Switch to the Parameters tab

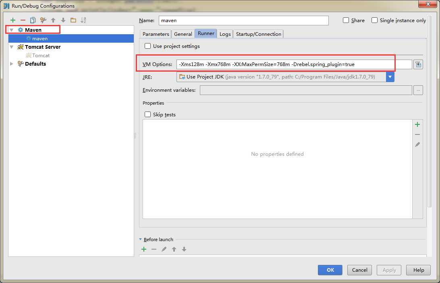pyautogui.click(x=156, y=34)
